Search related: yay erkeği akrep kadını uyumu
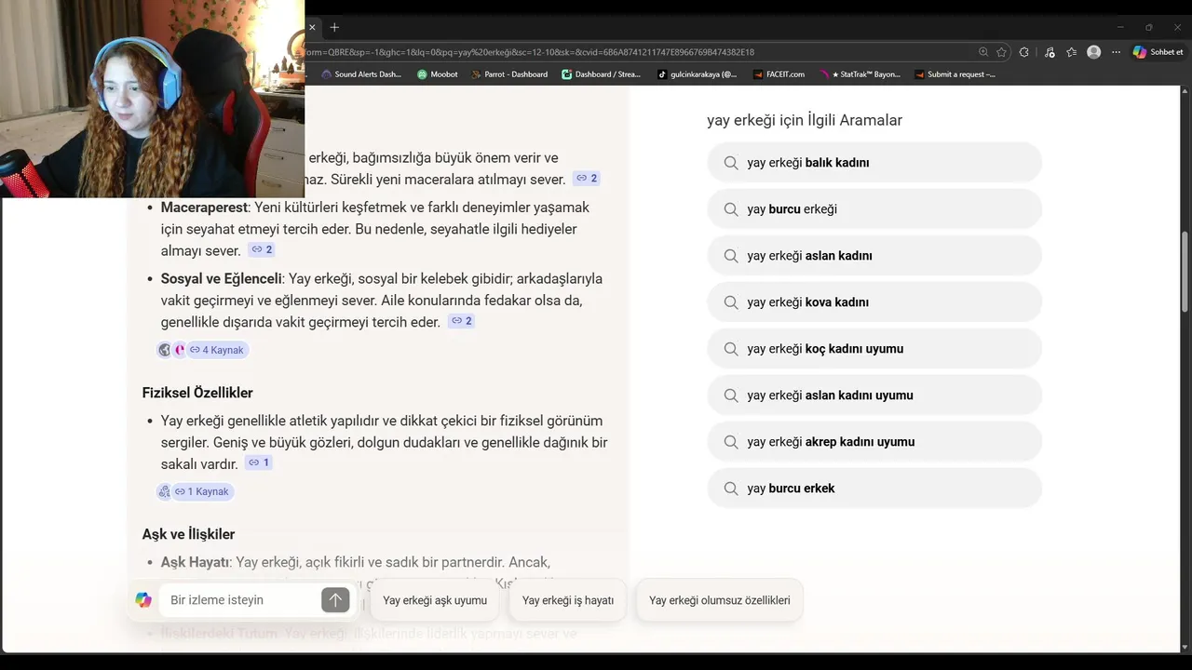This screenshot has height=670, width=1192. 874,442
